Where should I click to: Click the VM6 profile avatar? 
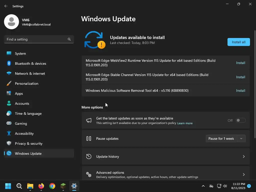click(x=11, y=22)
